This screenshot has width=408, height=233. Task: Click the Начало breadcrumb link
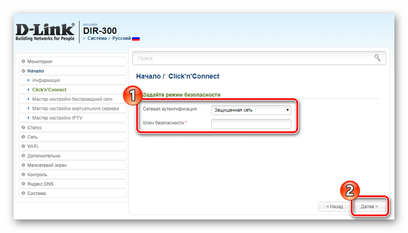click(148, 76)
